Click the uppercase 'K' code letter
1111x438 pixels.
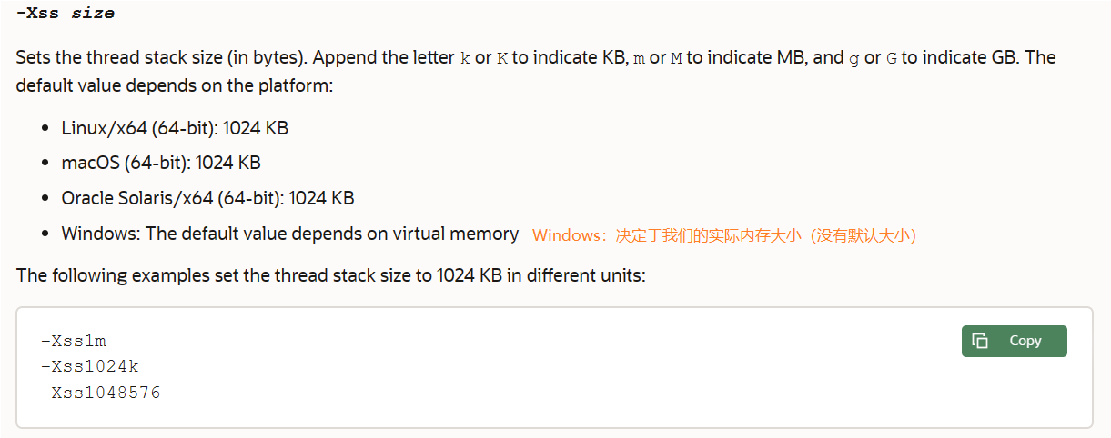click(502, 58)
